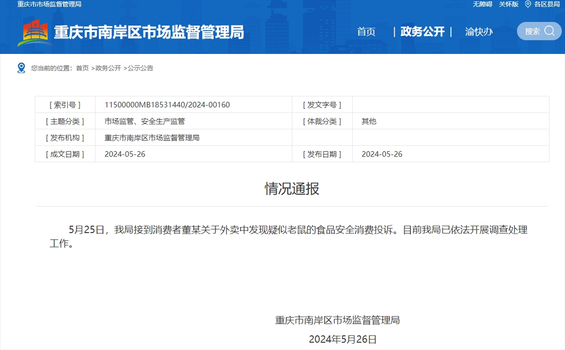Screen dimensions: 565x350
Task: Click the 搜索 text in the search box
Action: [x=532, y=31]
